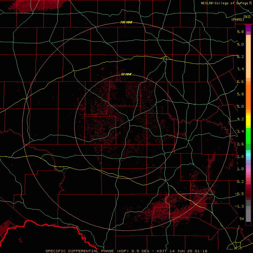Viewport: 253px width, 253px height.
Task: Click the 1.0 value on the color scale
Action: click(x=240, y=169)
